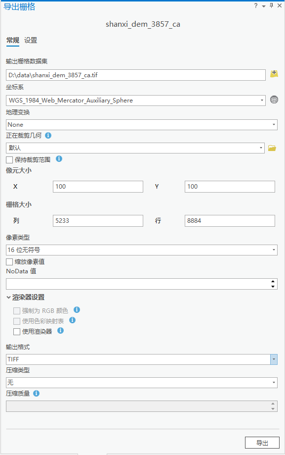Click the 列 raster size input field
Viewport: 285px width, 455px height.
tap(97, 220)
